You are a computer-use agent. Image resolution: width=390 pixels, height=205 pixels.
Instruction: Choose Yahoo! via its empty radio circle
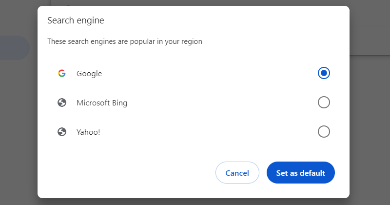point(324,132)
